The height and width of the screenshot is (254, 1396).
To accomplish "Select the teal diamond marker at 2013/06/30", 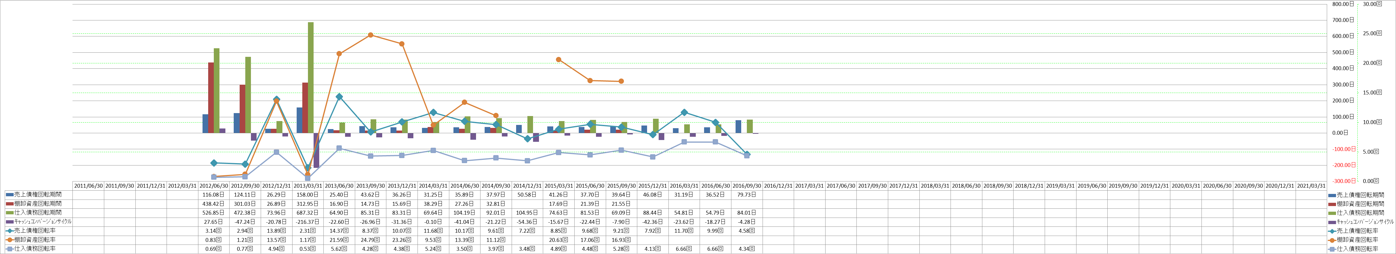I will pos(339,97).
